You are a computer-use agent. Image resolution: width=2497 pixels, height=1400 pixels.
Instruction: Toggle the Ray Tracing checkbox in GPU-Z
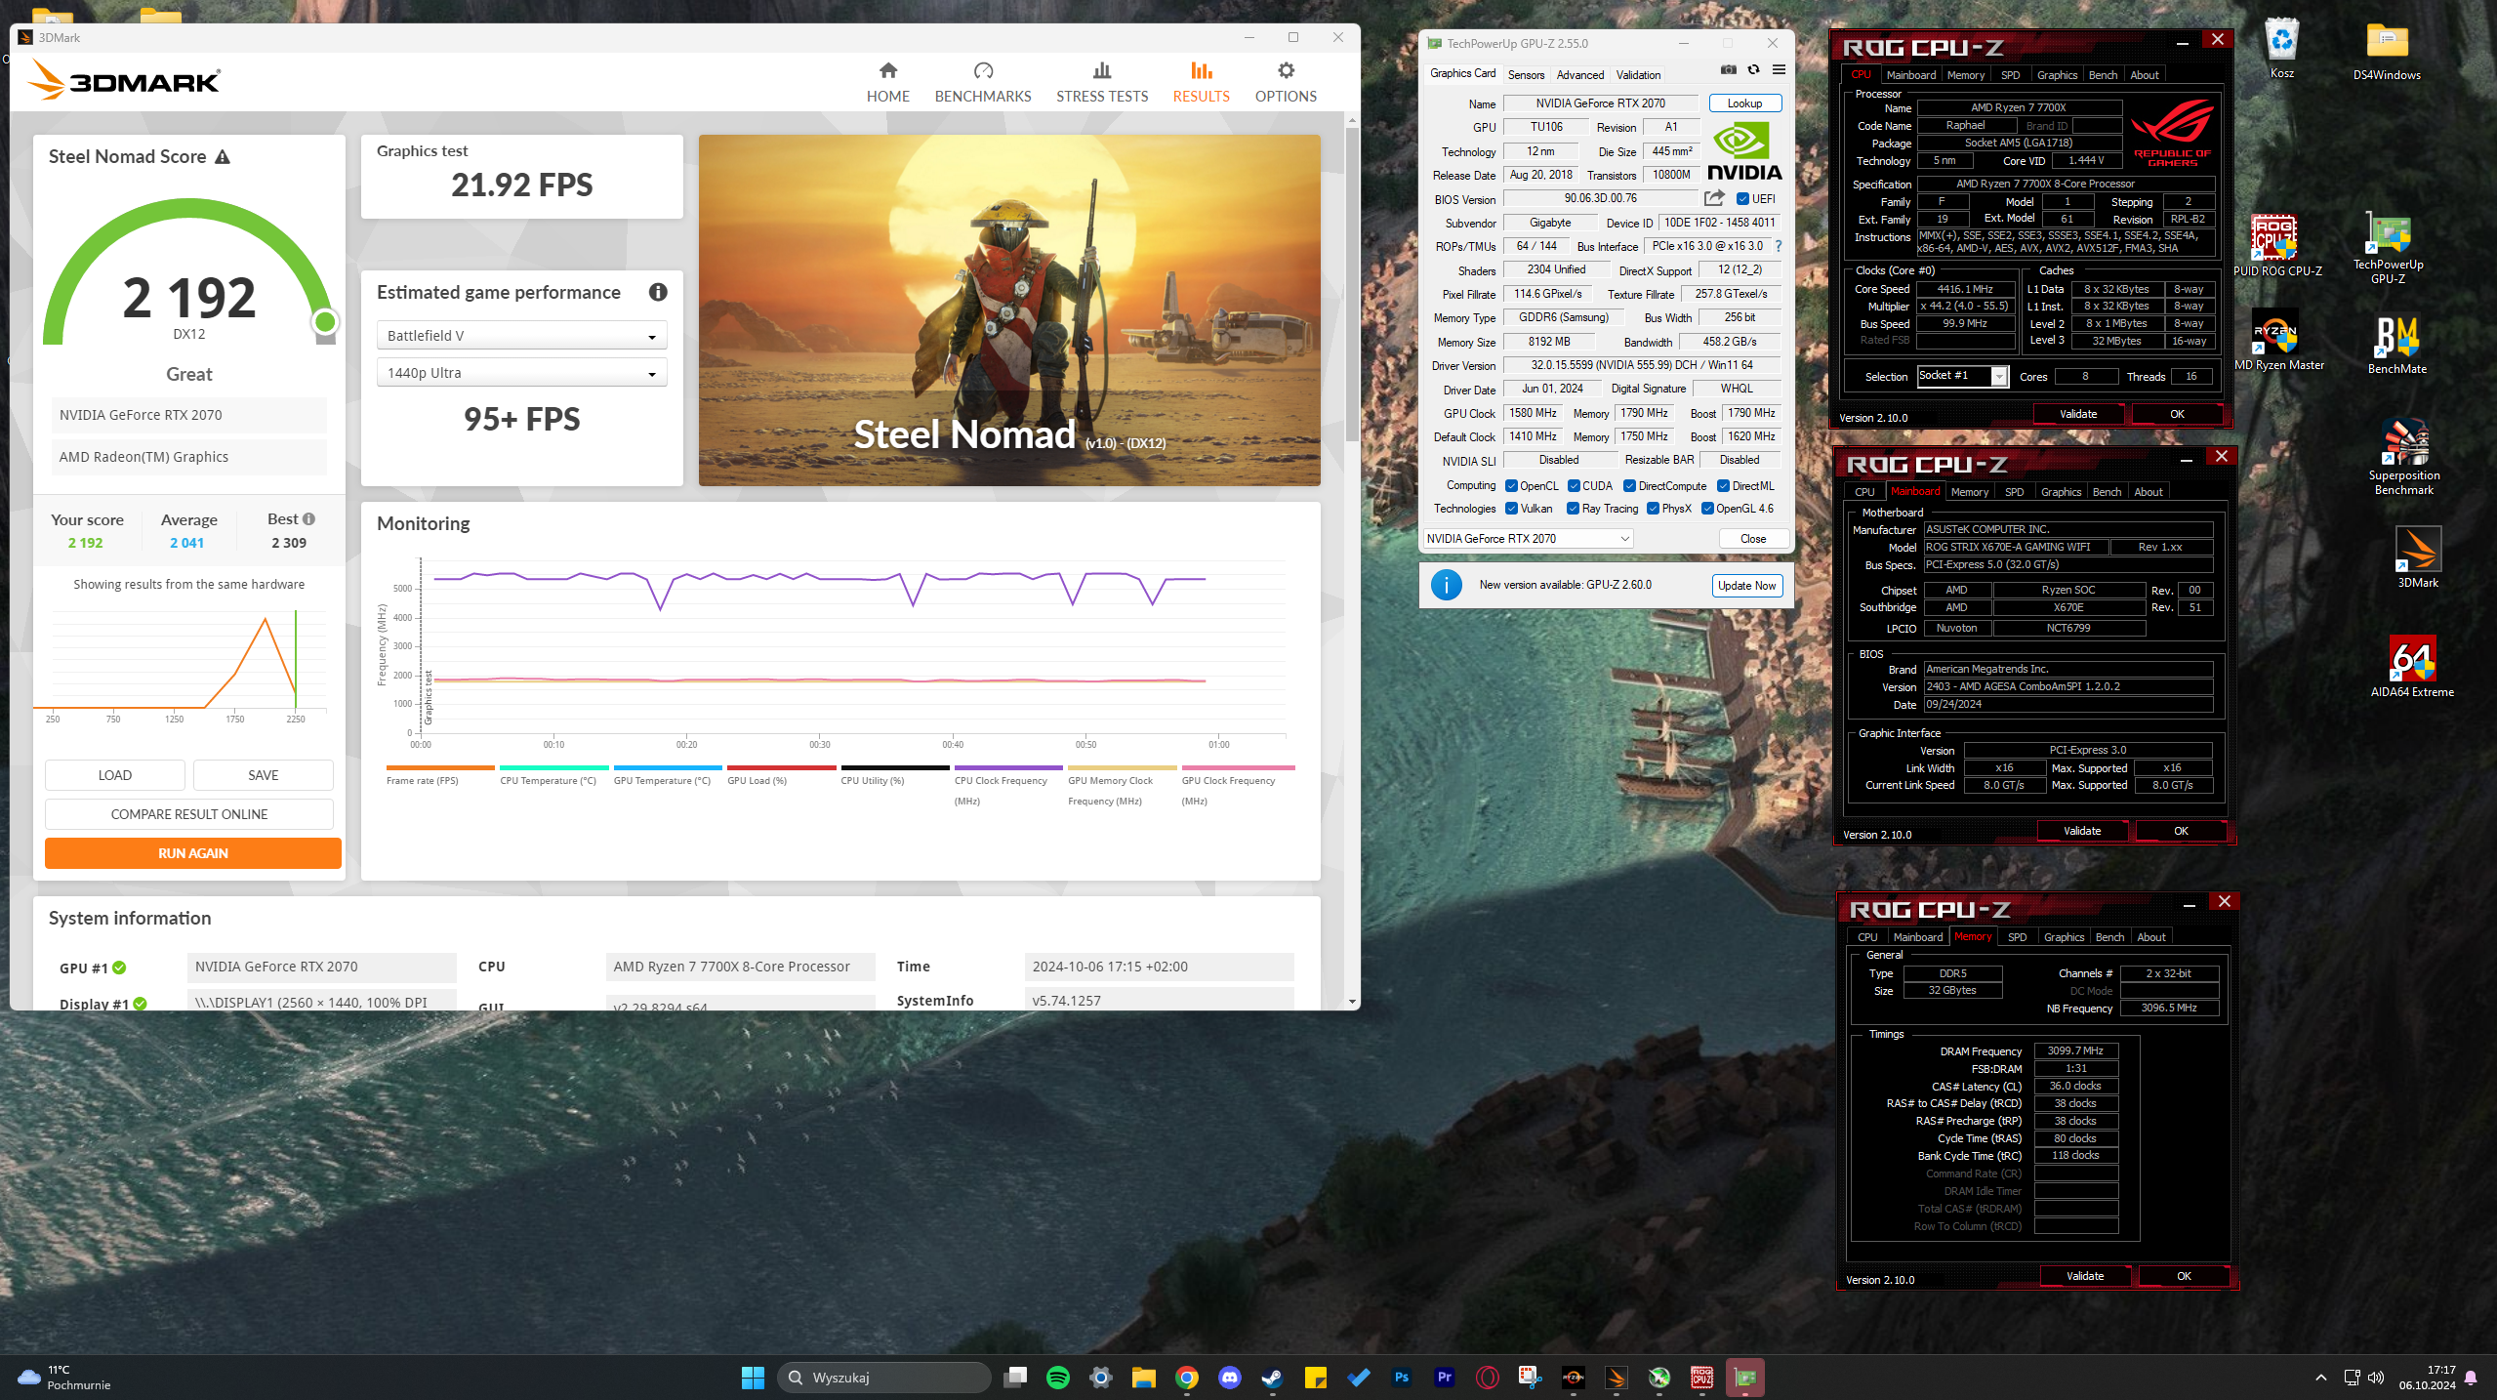pos(1573,509)
